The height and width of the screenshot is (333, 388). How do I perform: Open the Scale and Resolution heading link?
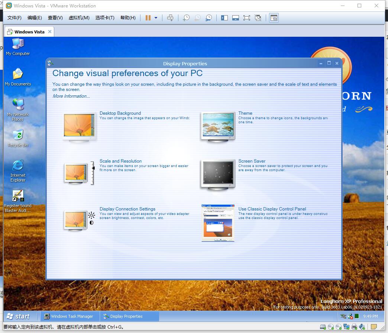(120, 161)
